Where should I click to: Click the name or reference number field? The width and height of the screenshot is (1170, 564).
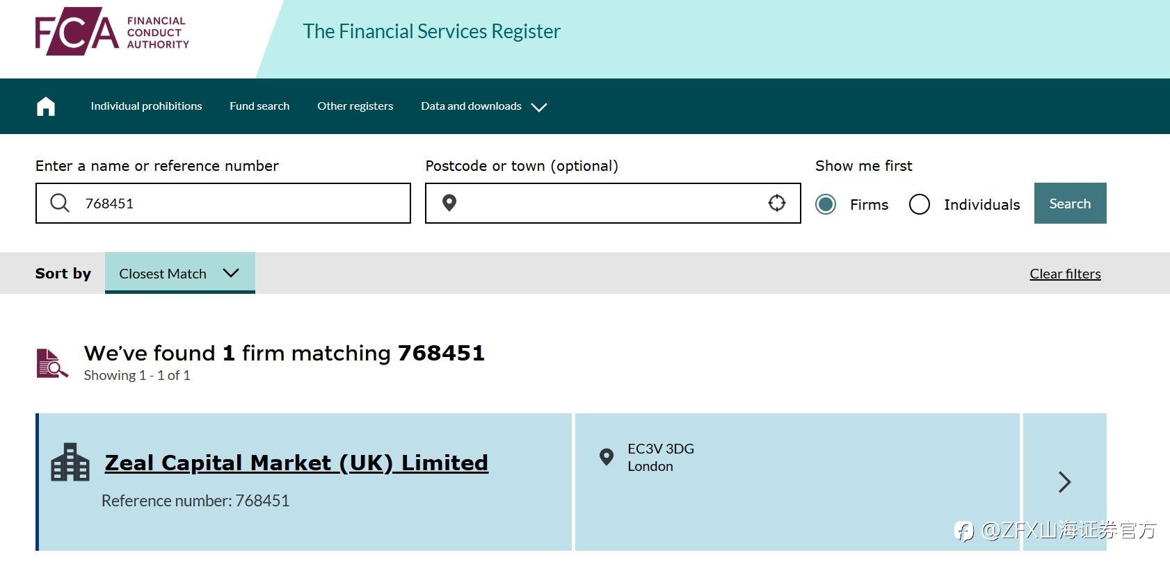[x=237, y=203]
